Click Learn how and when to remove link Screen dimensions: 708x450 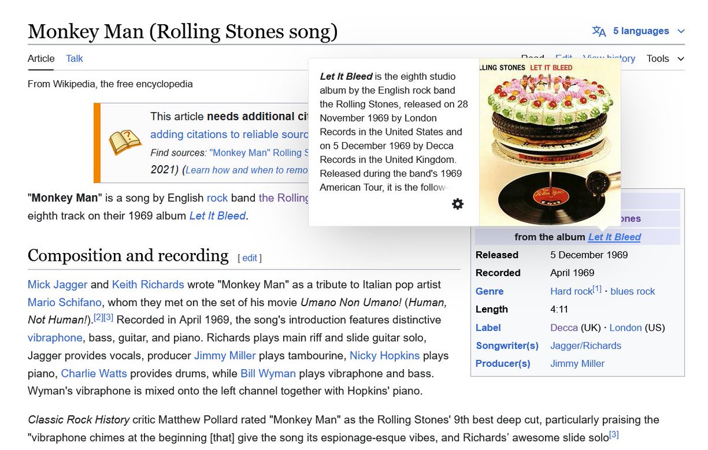point(247,170)
